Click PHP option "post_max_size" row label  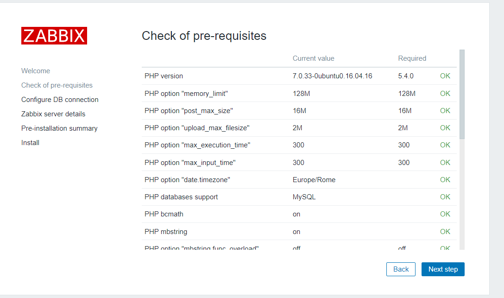coord(189,111)
